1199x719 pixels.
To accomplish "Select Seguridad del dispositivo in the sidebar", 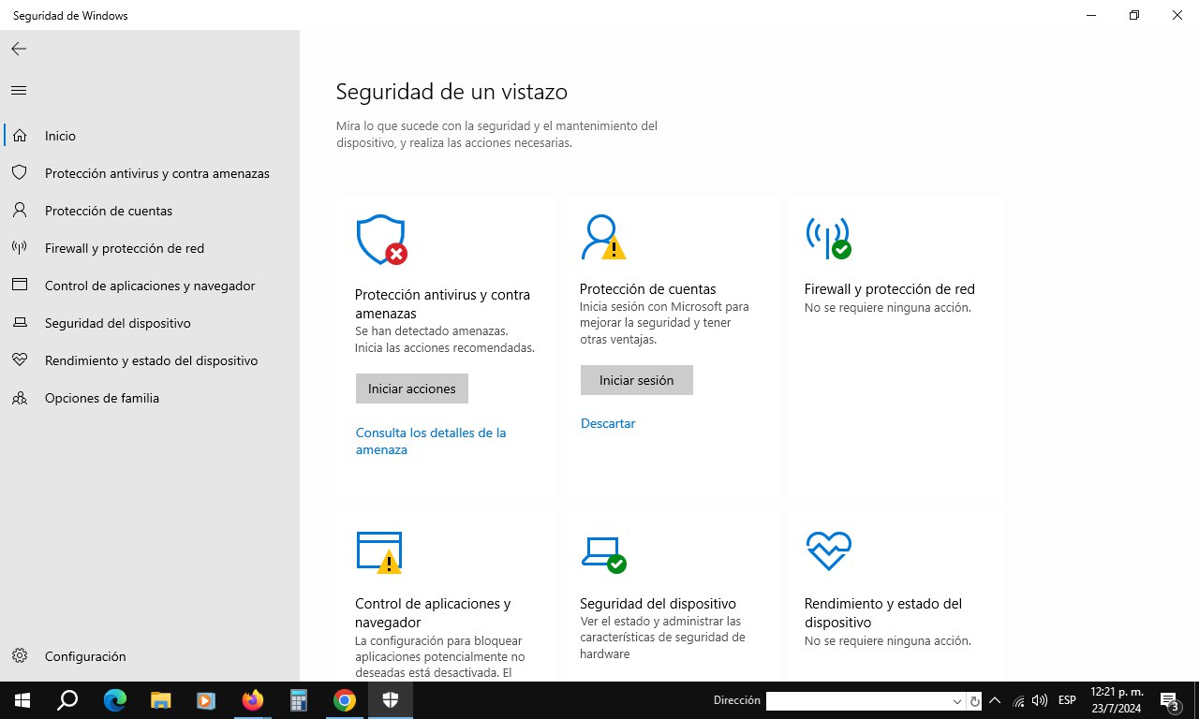I will [x=118, y=323].
